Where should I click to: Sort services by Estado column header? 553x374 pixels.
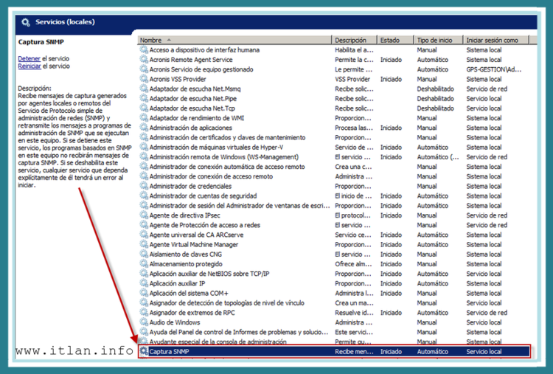[390, 40]
